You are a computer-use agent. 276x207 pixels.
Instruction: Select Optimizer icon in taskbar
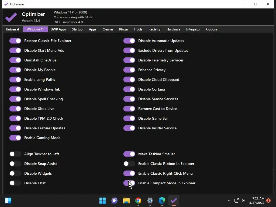click(x=174, y=201)
